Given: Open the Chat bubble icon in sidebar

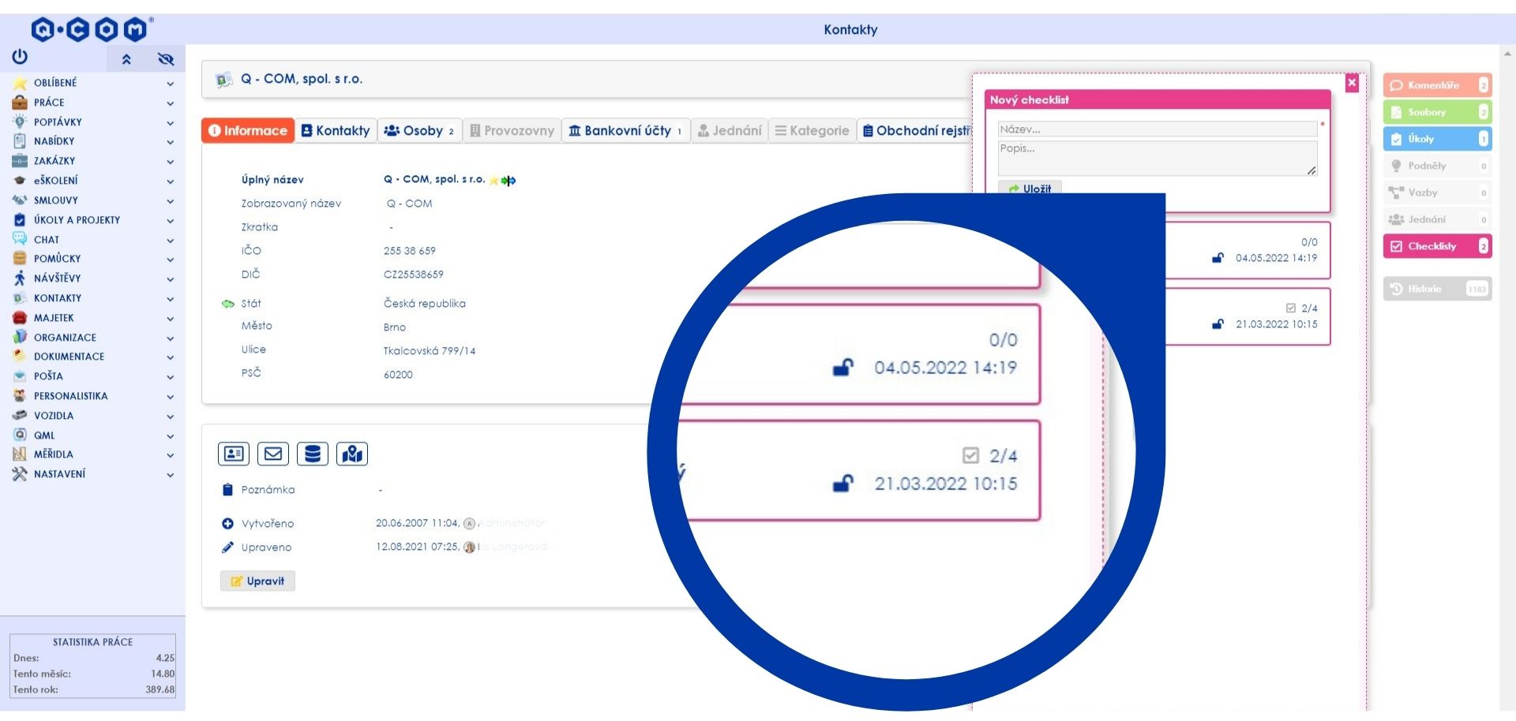Looking at the screenshot, I should 20,239.
